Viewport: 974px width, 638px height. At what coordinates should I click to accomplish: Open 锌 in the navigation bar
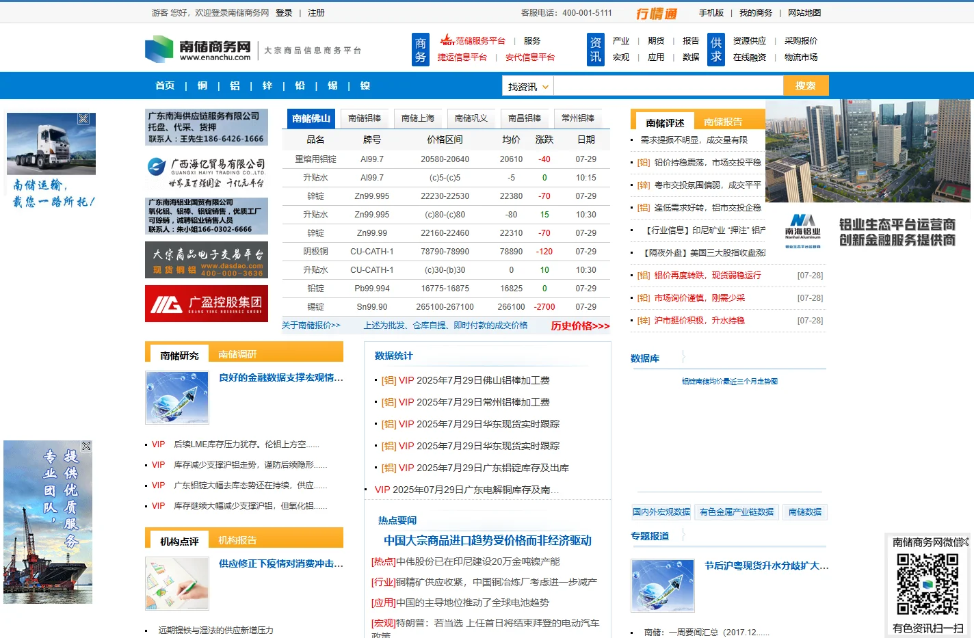267,85
